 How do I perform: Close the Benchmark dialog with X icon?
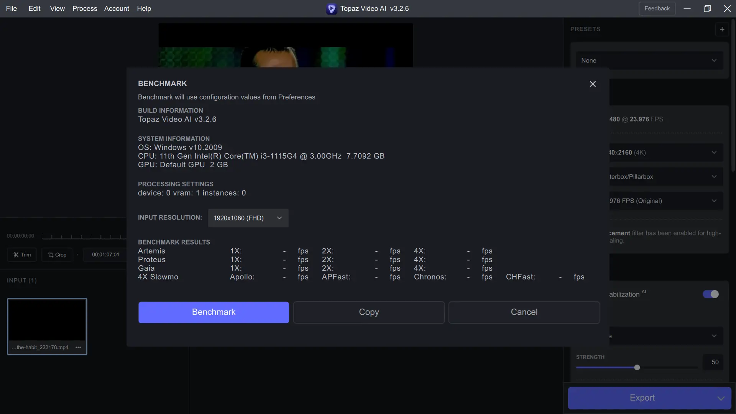(x=593, y=84)
